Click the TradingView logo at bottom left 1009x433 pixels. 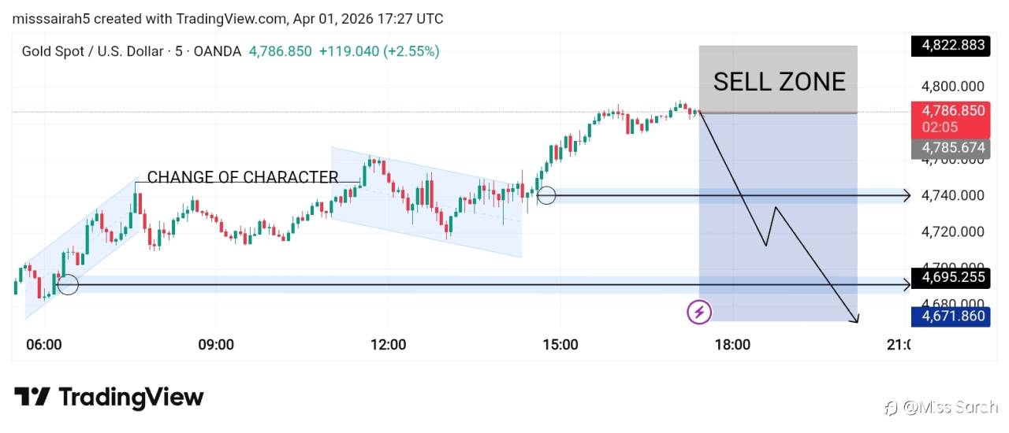pos(109,397)
